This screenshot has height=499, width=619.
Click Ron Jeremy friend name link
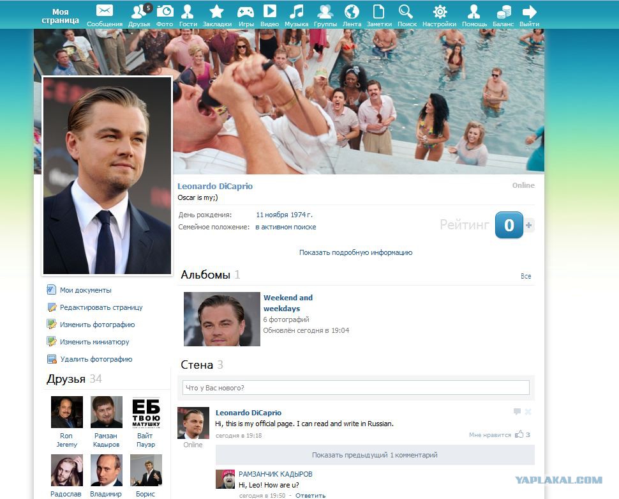click(66, 440)
